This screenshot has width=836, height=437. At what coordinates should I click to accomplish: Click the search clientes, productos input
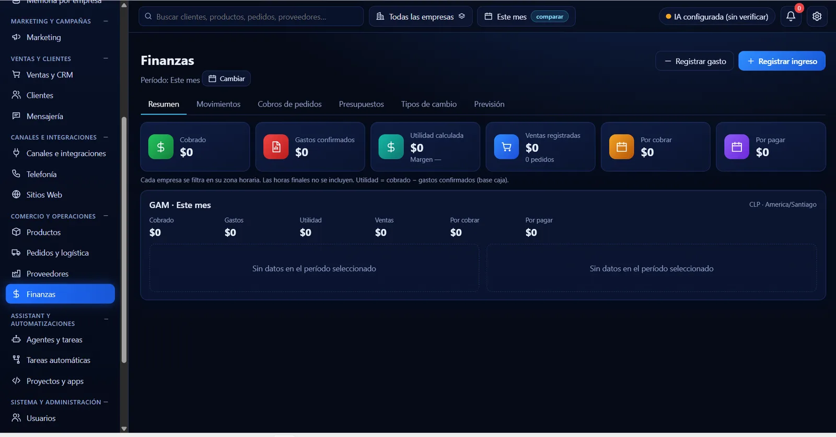click(251, 16)
